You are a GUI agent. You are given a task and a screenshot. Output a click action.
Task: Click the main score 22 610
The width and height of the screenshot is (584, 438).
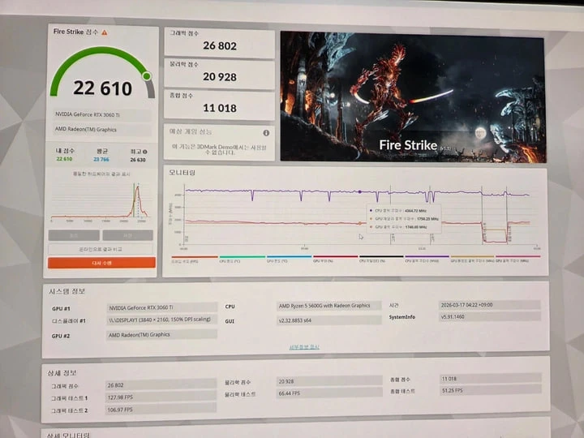point(102,88)
